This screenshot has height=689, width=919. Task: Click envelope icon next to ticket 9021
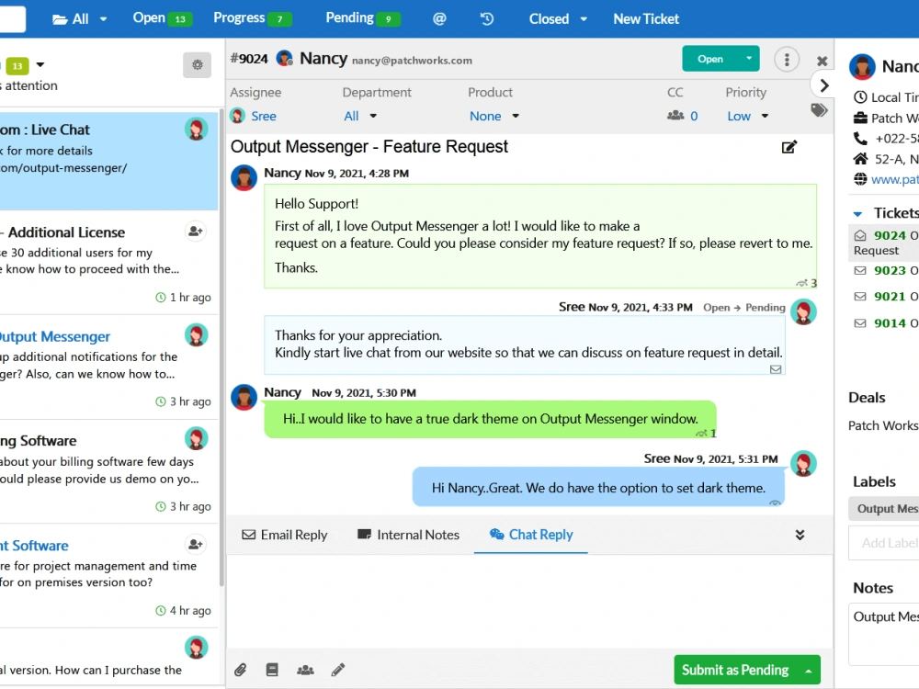coord(860,297)
